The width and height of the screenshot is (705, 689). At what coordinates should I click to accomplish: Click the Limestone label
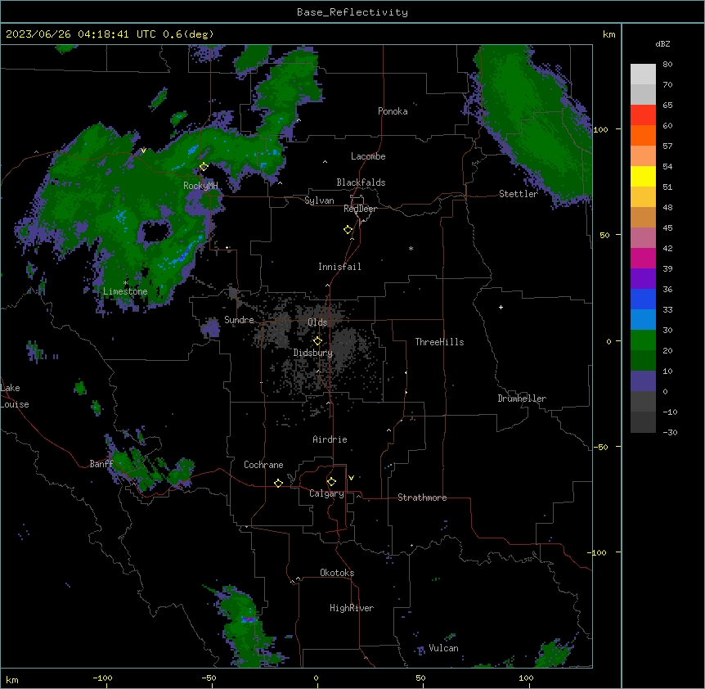(x=125, y=291)
